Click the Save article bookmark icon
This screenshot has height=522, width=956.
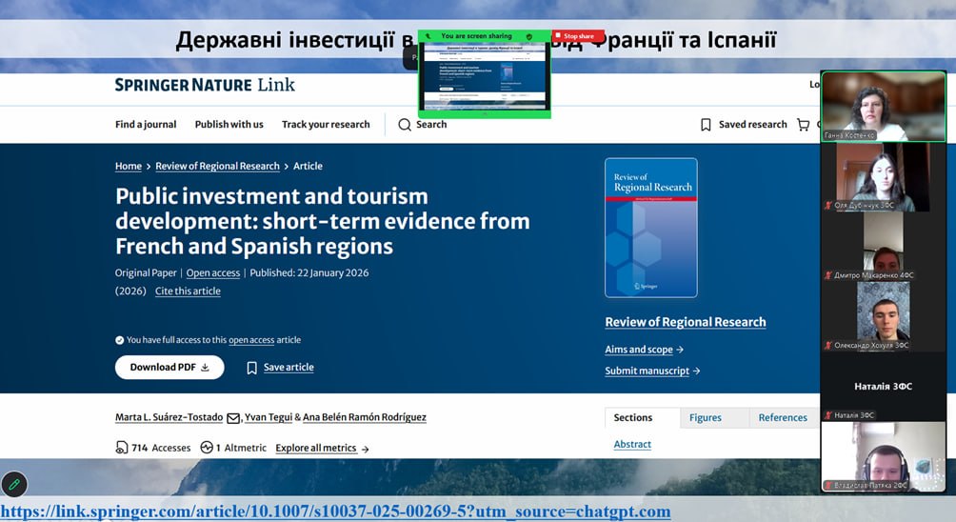[x=251, y=368]
